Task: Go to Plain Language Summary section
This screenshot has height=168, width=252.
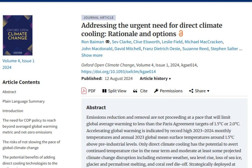Action: [24, 101]
